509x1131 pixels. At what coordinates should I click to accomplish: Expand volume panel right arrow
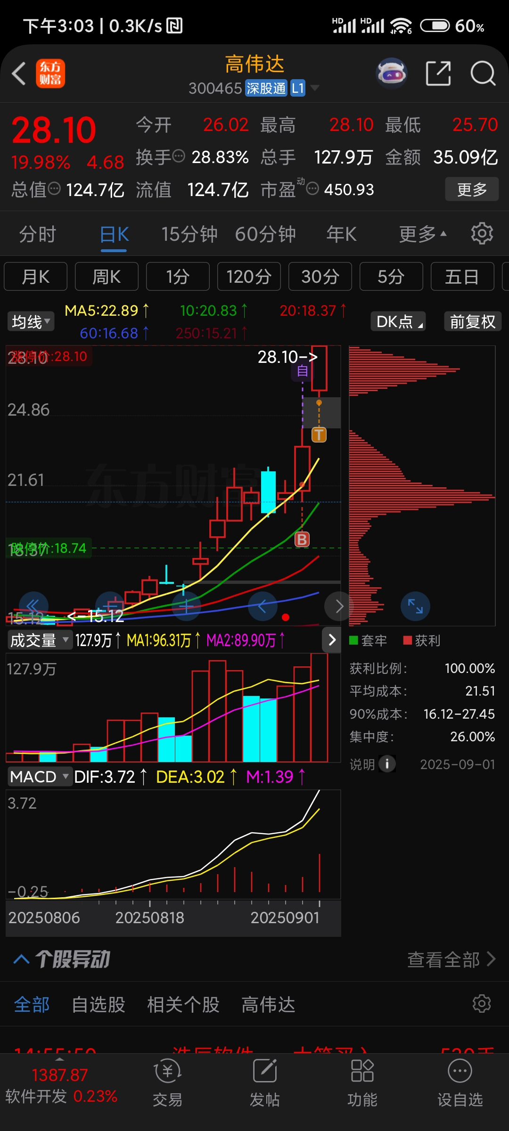pyautogui.click(x=332, y=639)
